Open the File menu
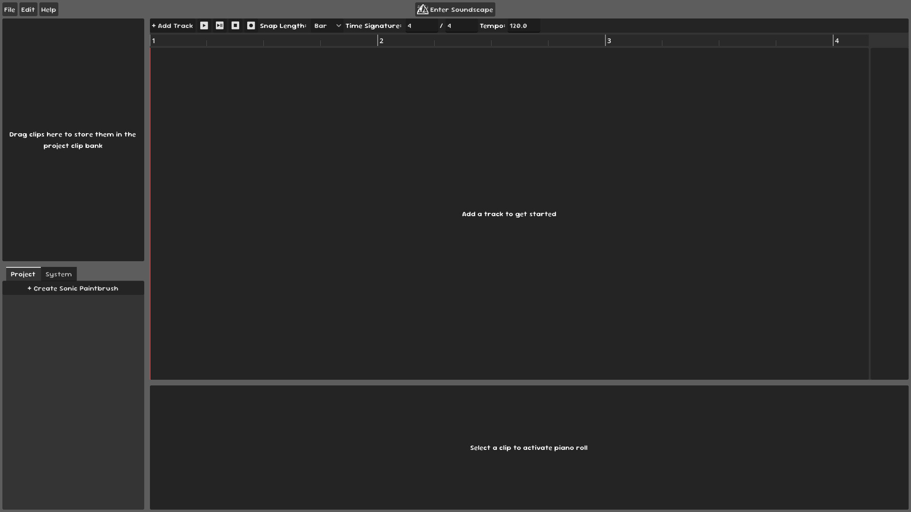The width and height of the screenshot is (911, 512). point(9,9)
